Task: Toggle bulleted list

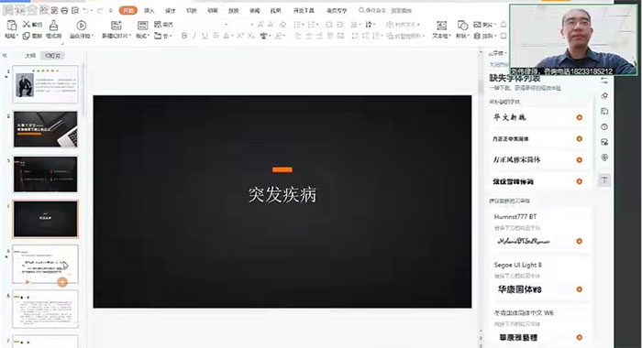Action: pos(298,25)
